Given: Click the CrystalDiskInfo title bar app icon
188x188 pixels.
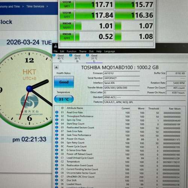Looking at the screenshot, I should point(56,46).
